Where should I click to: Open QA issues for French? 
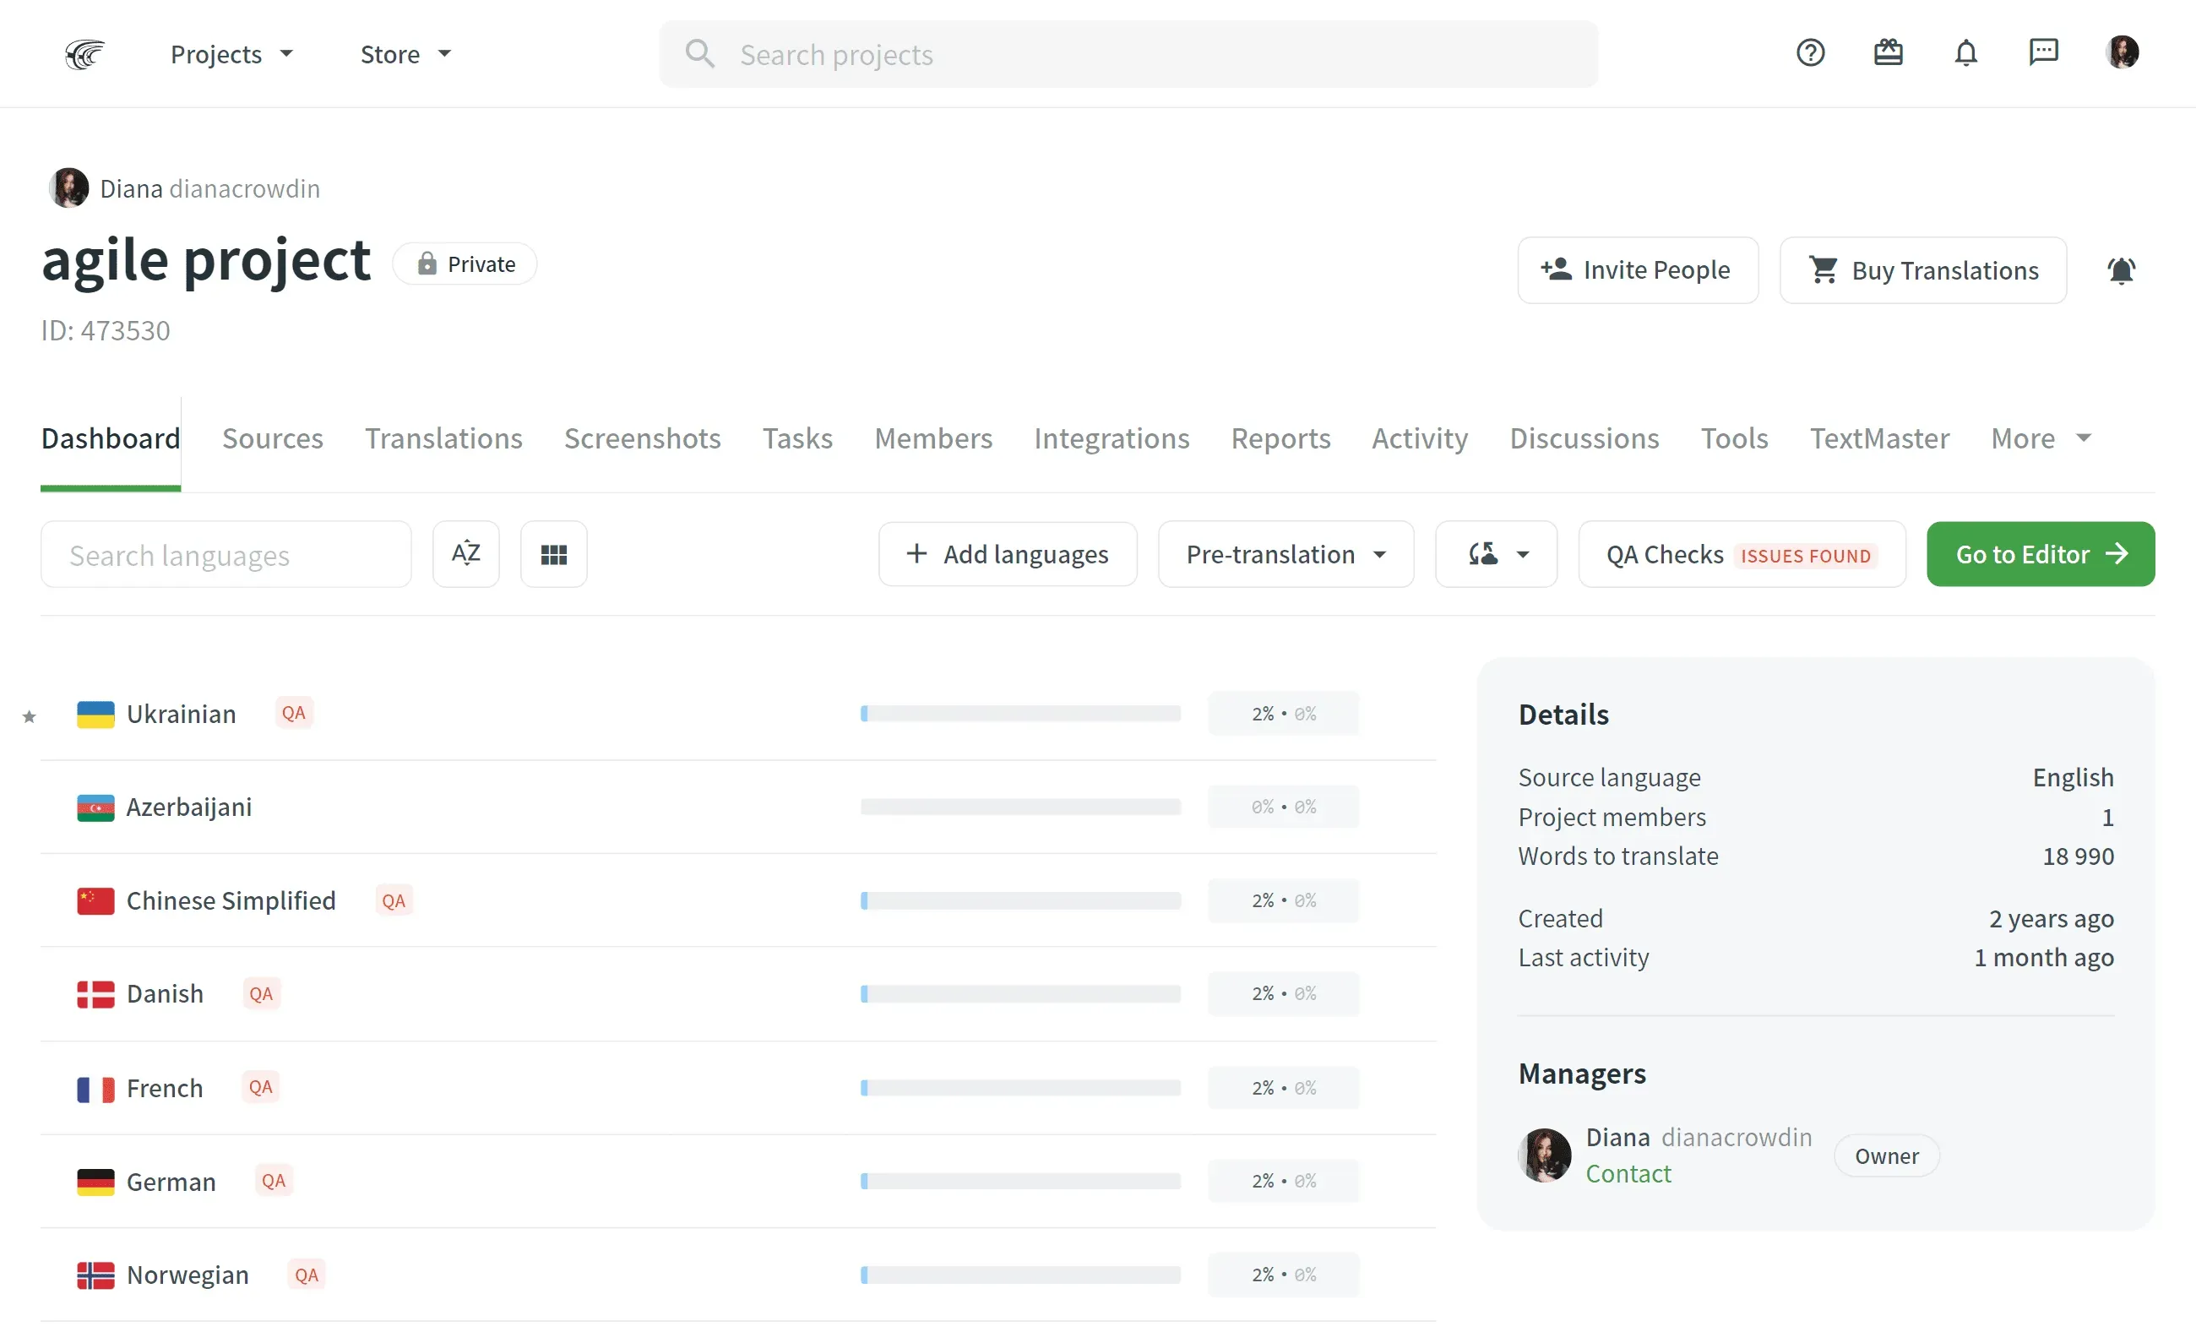pyautogui.click(x=260, y=1087)
